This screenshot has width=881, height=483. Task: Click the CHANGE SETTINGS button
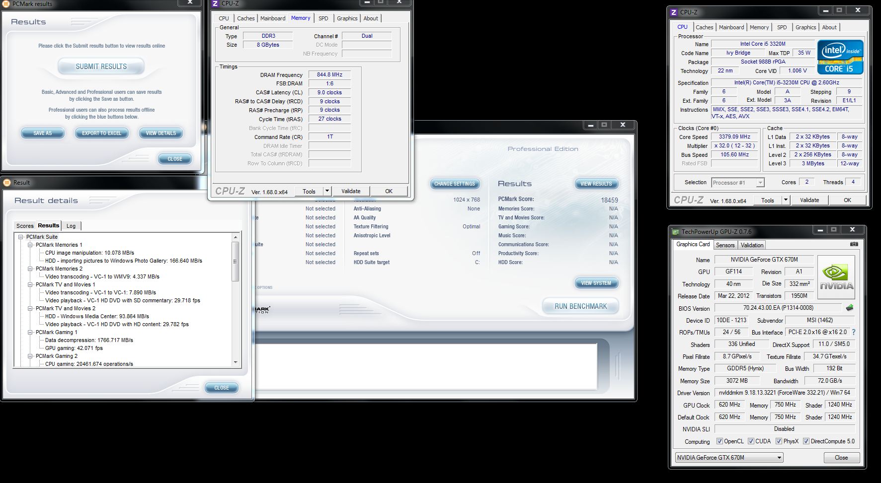tap(455, 184)
